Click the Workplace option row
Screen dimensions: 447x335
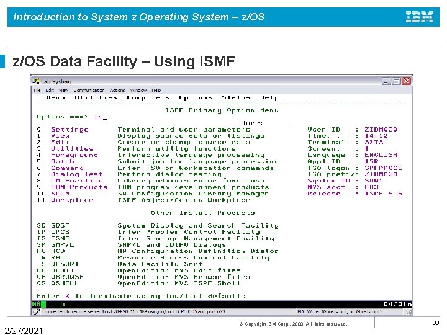(143, 200)
